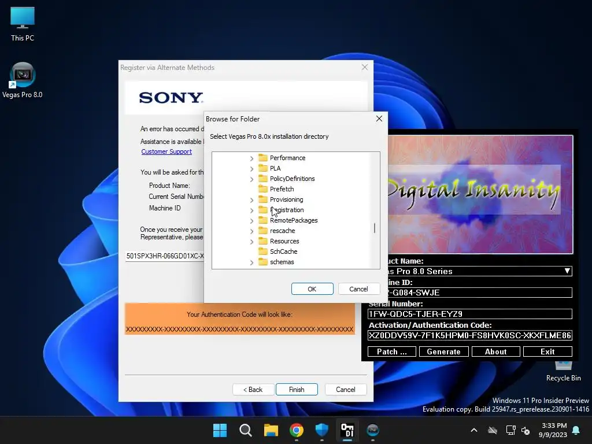The width and height of the screenshot is (592, 444).
Task: Open This PC desktop icon
Action: point(23,24)
